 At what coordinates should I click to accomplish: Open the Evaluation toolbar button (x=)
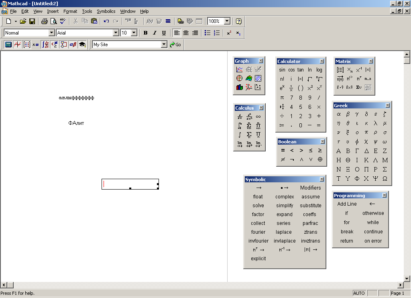[x=36, y=45]
